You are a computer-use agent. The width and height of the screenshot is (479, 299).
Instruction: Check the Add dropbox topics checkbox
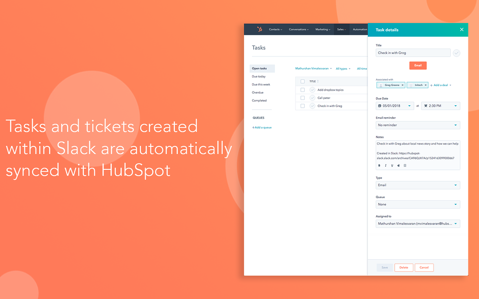pos(302,90)
